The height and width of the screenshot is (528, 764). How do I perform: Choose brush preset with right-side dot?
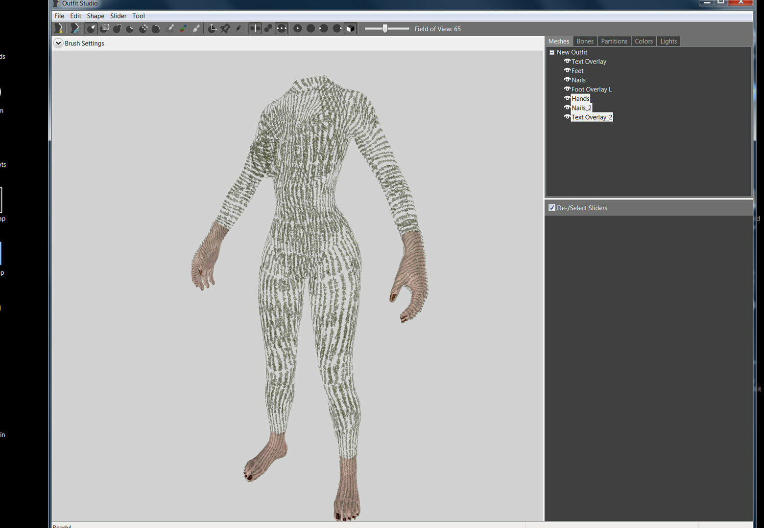click(337, 28)
